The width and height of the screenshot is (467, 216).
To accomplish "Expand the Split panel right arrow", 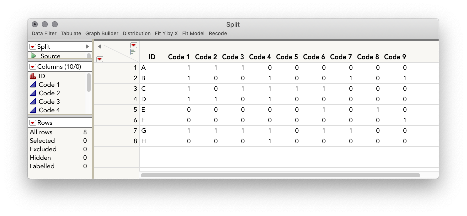I will [x=87, y=47].
